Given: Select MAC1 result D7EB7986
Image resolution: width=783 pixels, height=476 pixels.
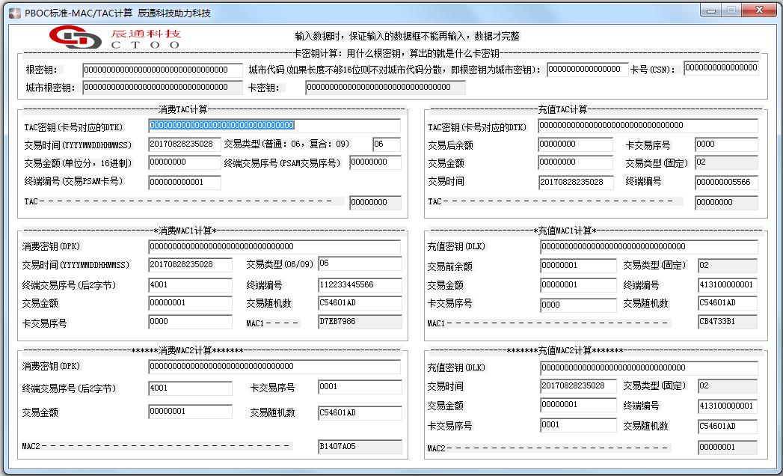Looking at the screenshot, I should pos(360,322).
